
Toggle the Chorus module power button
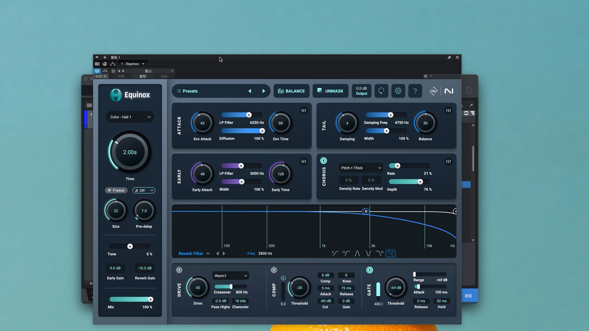pyautogui.click(x=324, y=161)
